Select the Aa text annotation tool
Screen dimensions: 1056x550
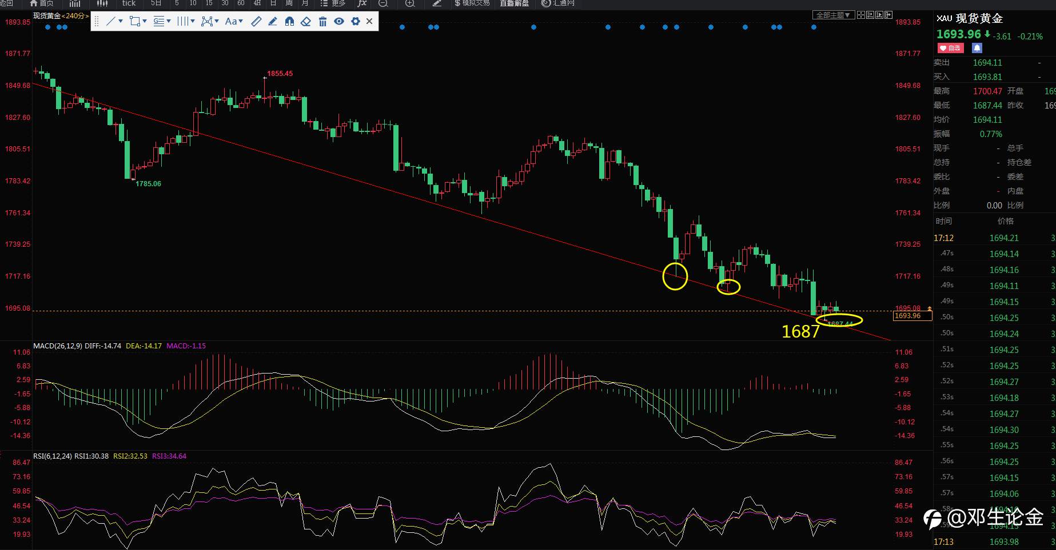[x=230, y=21]
